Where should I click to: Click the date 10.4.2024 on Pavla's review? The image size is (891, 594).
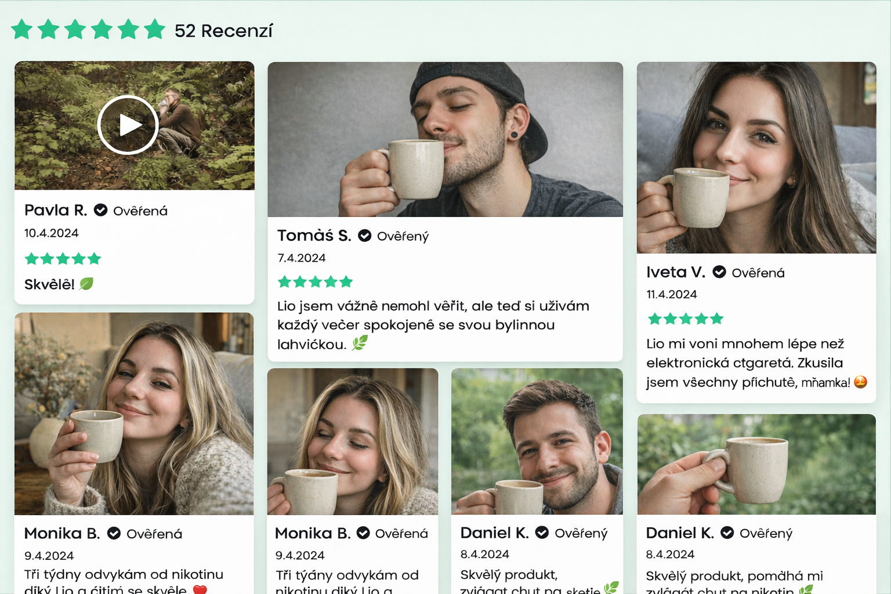[51, 233]
